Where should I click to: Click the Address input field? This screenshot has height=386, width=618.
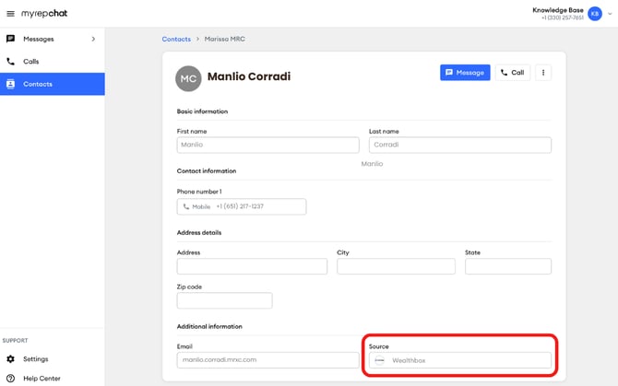point(252,266)
